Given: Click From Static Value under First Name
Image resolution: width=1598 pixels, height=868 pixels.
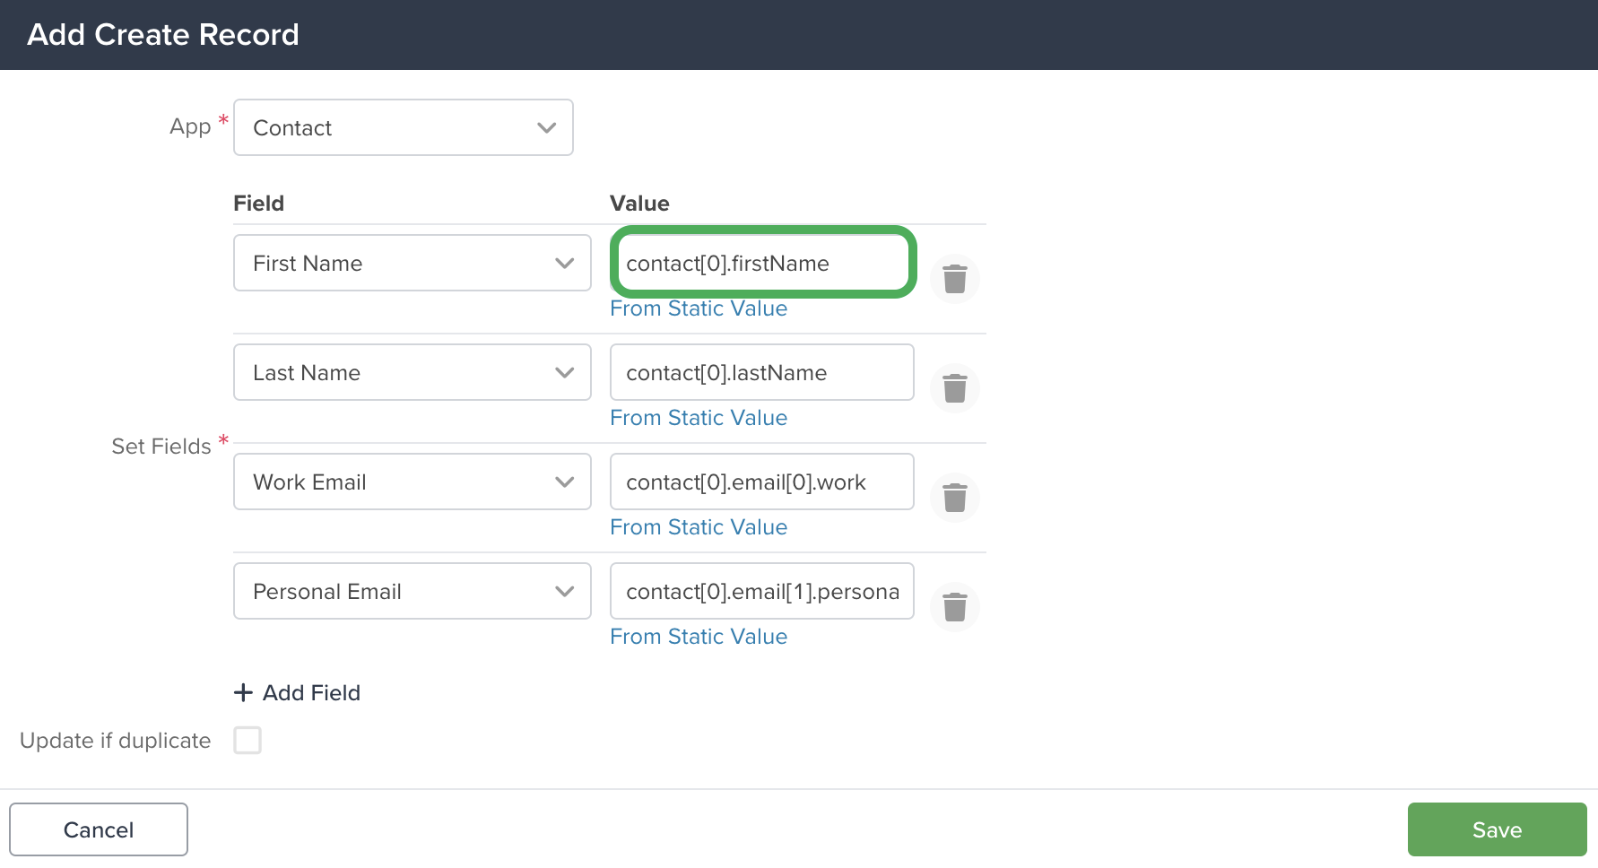Looking at the screenshot, I should click(699, 308).
